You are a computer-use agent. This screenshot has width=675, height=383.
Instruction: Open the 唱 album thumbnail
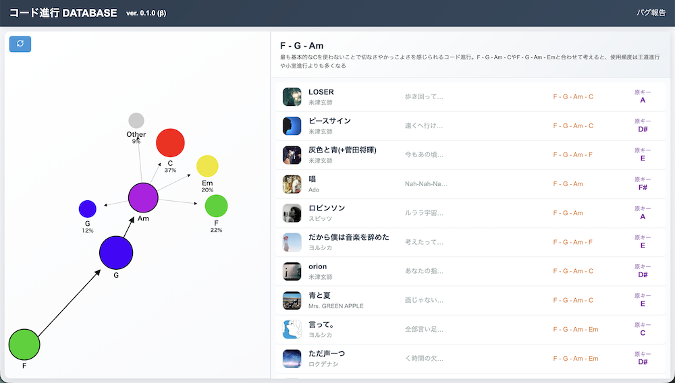click(x=292, y=184)
